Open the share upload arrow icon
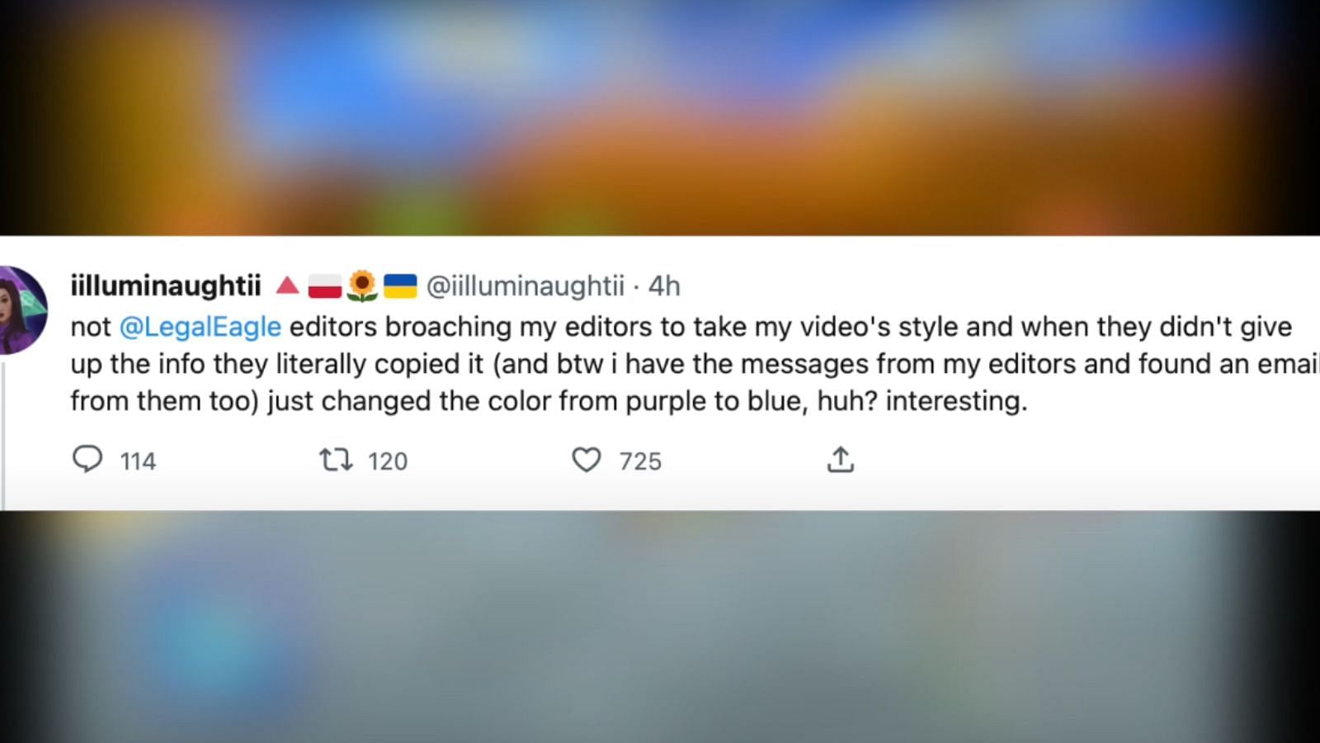This screenshot has width=1320, height=743. pyautogui.click(x=840, y=459)
